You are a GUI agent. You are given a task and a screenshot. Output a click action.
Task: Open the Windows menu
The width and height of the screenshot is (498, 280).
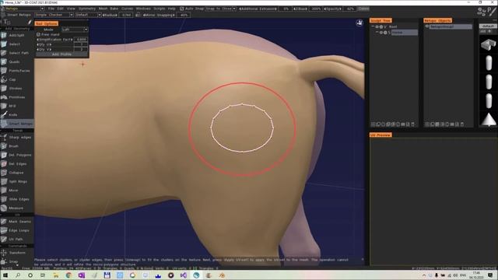[x=143, y=9]
